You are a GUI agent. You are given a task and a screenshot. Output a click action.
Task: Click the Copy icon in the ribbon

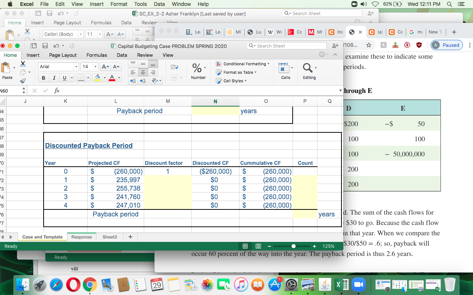23,72
